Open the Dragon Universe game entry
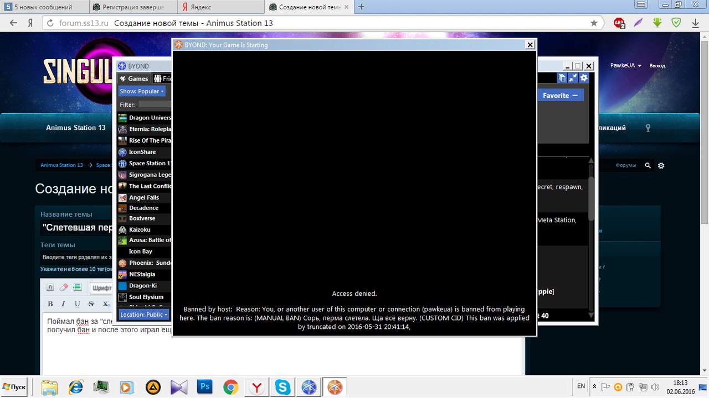Viewport: 709px width, 398px height. pyautogui.click(x=145, y=118)
